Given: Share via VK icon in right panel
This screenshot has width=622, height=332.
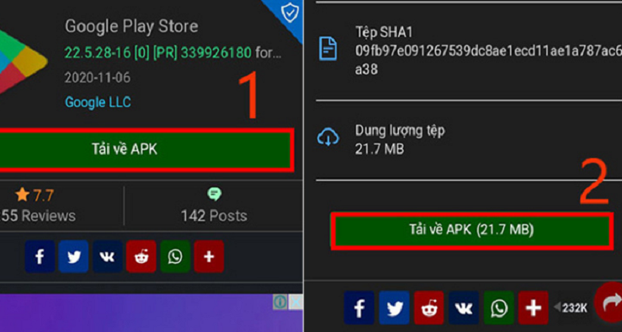Looking at the screenshot, I should click(463, 307).
